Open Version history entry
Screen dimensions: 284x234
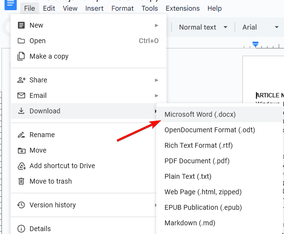[84, 205]
